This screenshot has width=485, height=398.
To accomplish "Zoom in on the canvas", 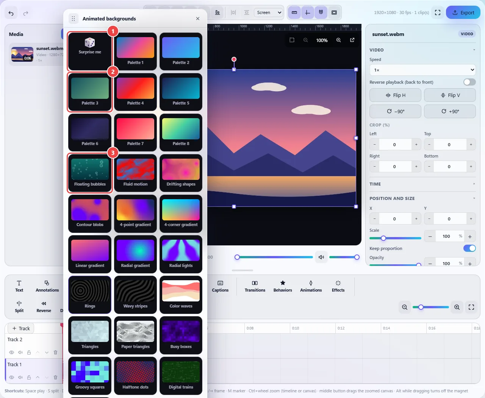I will tap(338, 40).
